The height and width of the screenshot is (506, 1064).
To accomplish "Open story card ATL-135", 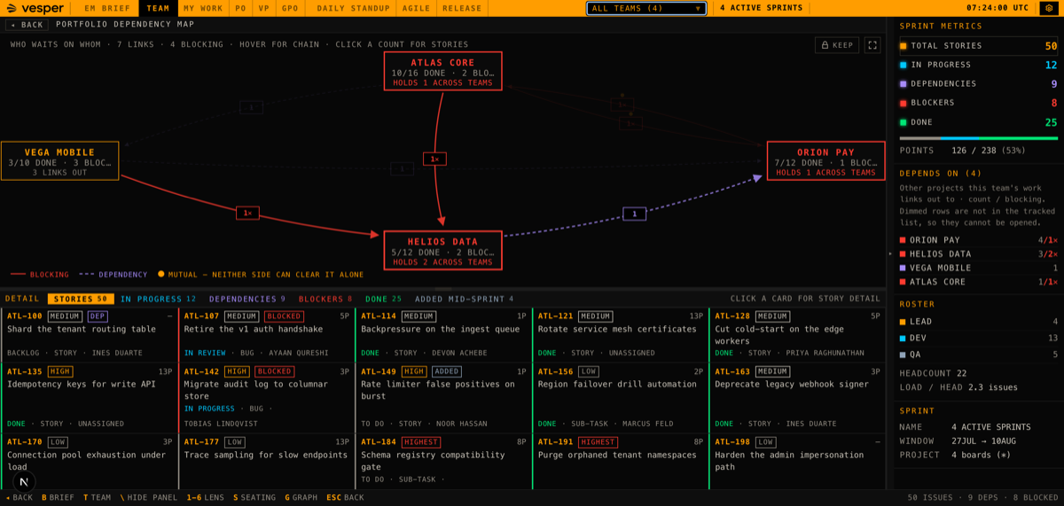I will pyautogui.click(x=90, y=397).
